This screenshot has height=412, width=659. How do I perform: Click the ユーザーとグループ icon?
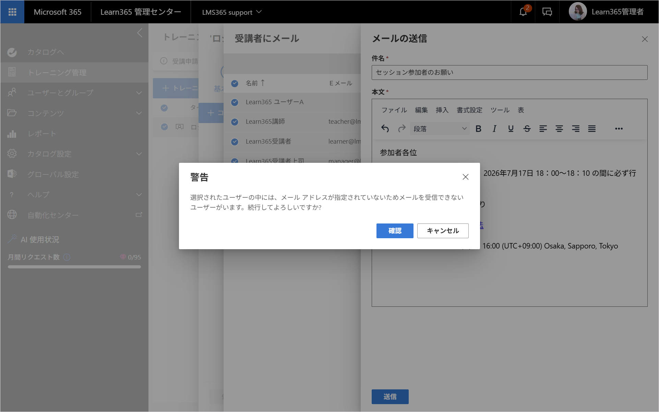click(12, 93)
